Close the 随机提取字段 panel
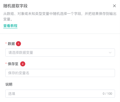 click(x=114, y=6)
